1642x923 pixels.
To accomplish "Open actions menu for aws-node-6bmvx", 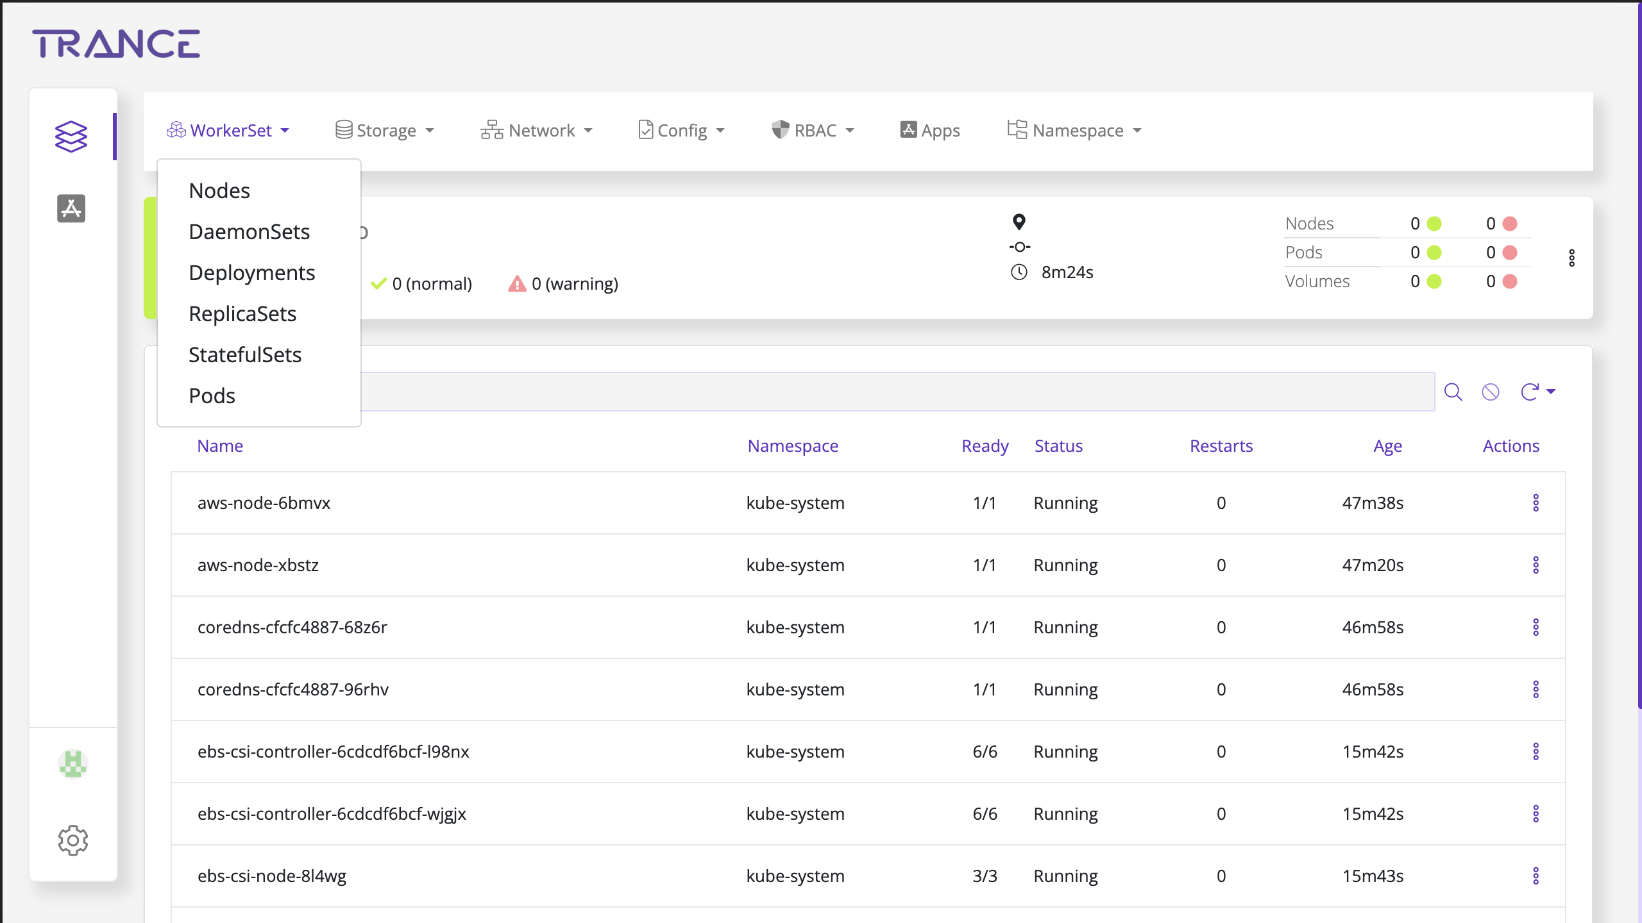I will tap(1536, 503).
